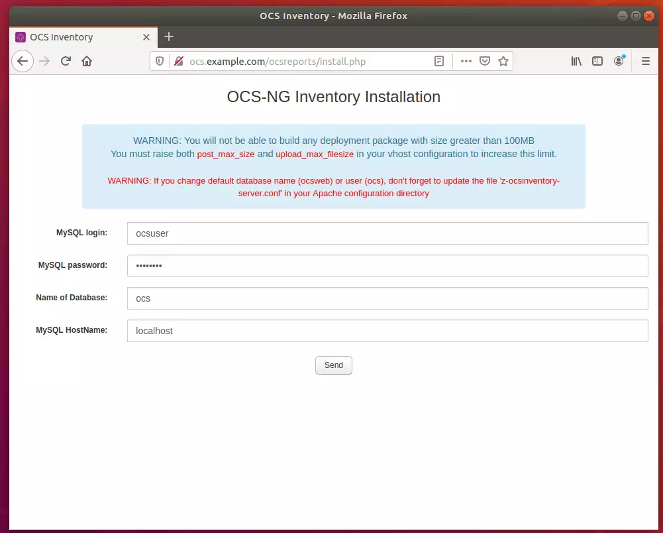This screenshot has width=663, height=533.
Task: Click the MySQL HostName field
Action: pyautogui.click(x=387, y=331)
